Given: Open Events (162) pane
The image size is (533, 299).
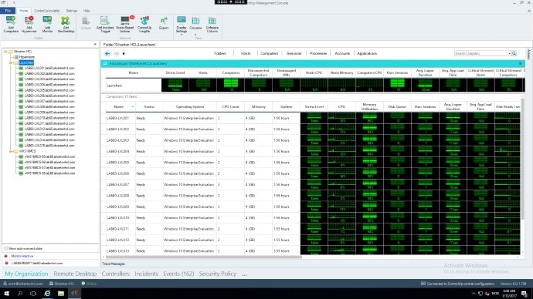Looking at the screenshot, I should (178, 274).
